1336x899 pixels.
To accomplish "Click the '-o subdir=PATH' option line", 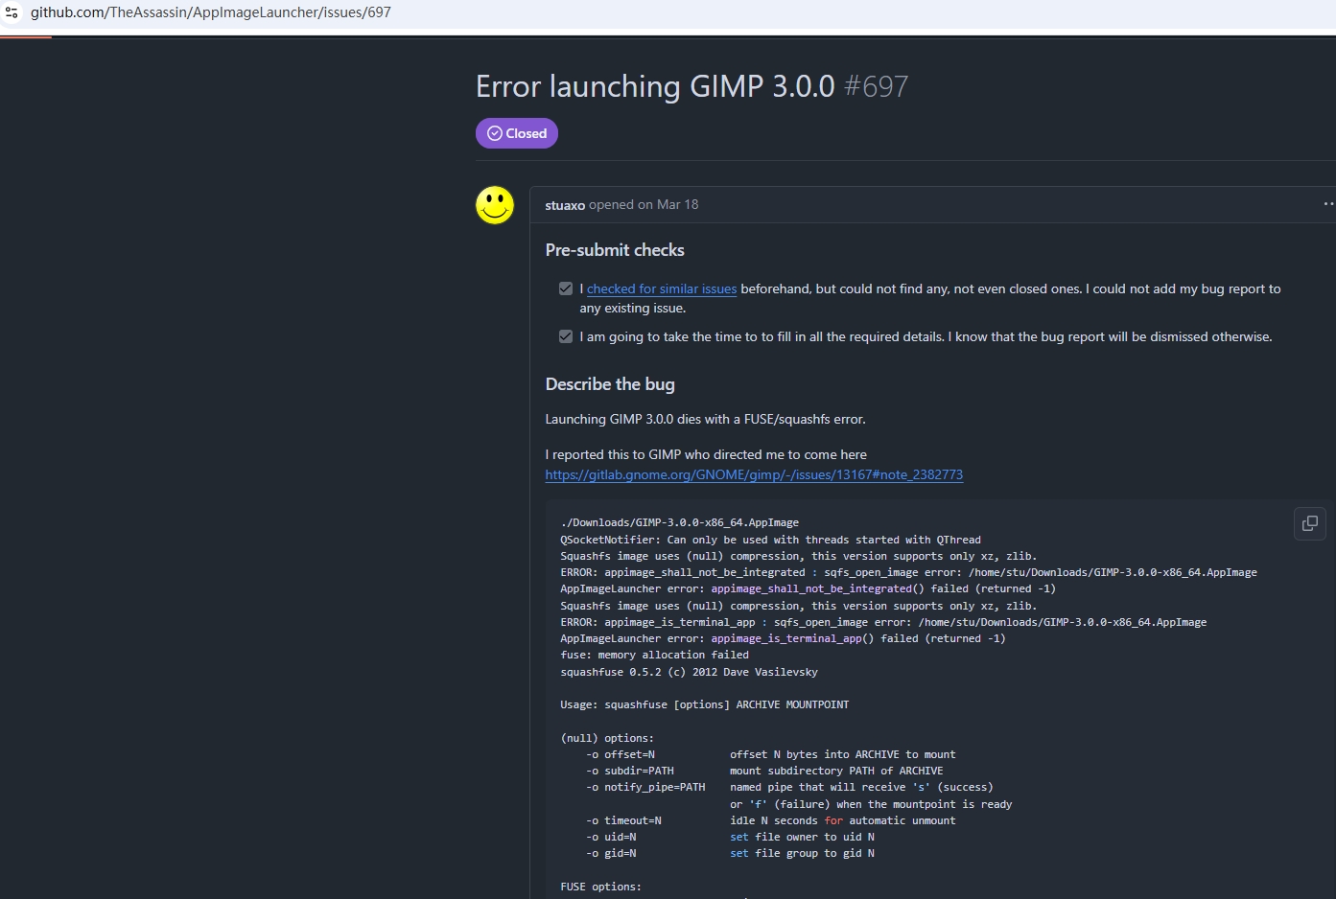I will (763, 772).
